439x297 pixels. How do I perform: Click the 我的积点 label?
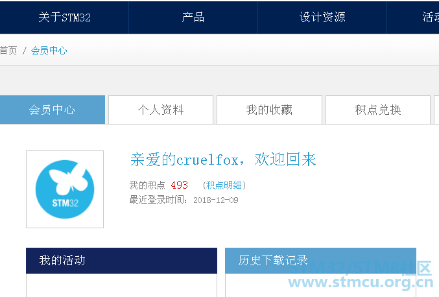[147, 185]
